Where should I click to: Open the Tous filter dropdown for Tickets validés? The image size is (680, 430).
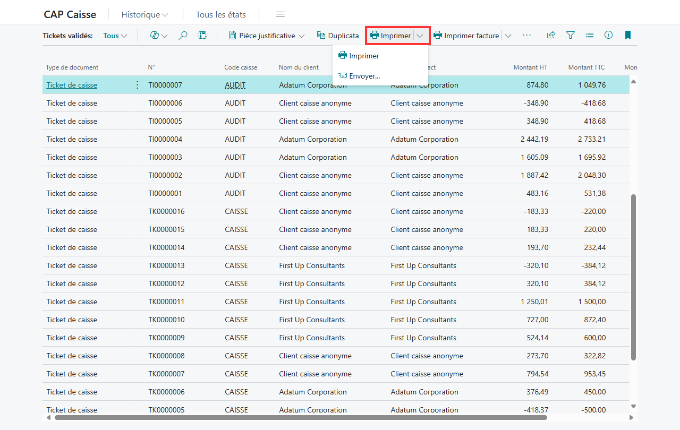coord(115,36)
